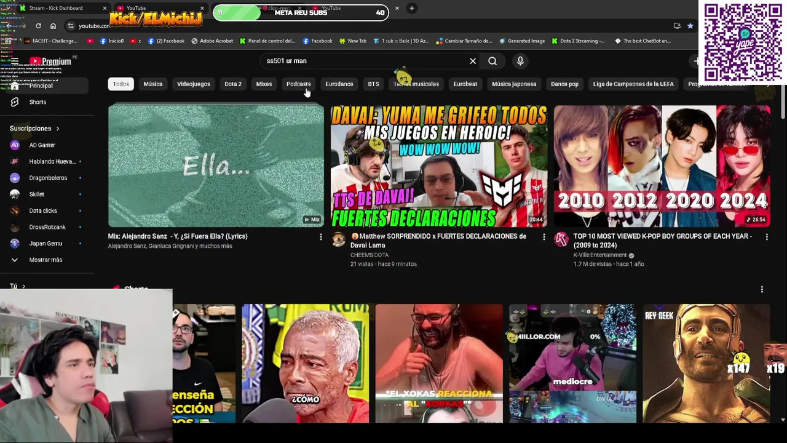This screenshot has height=443, width=787.
Task: Click 'K-Ville Entertainment' channel name
Action: coord(600,255)
